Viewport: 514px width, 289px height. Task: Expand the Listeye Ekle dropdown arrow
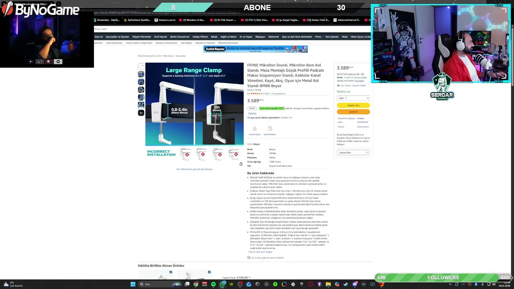click(x=367, y=153)
